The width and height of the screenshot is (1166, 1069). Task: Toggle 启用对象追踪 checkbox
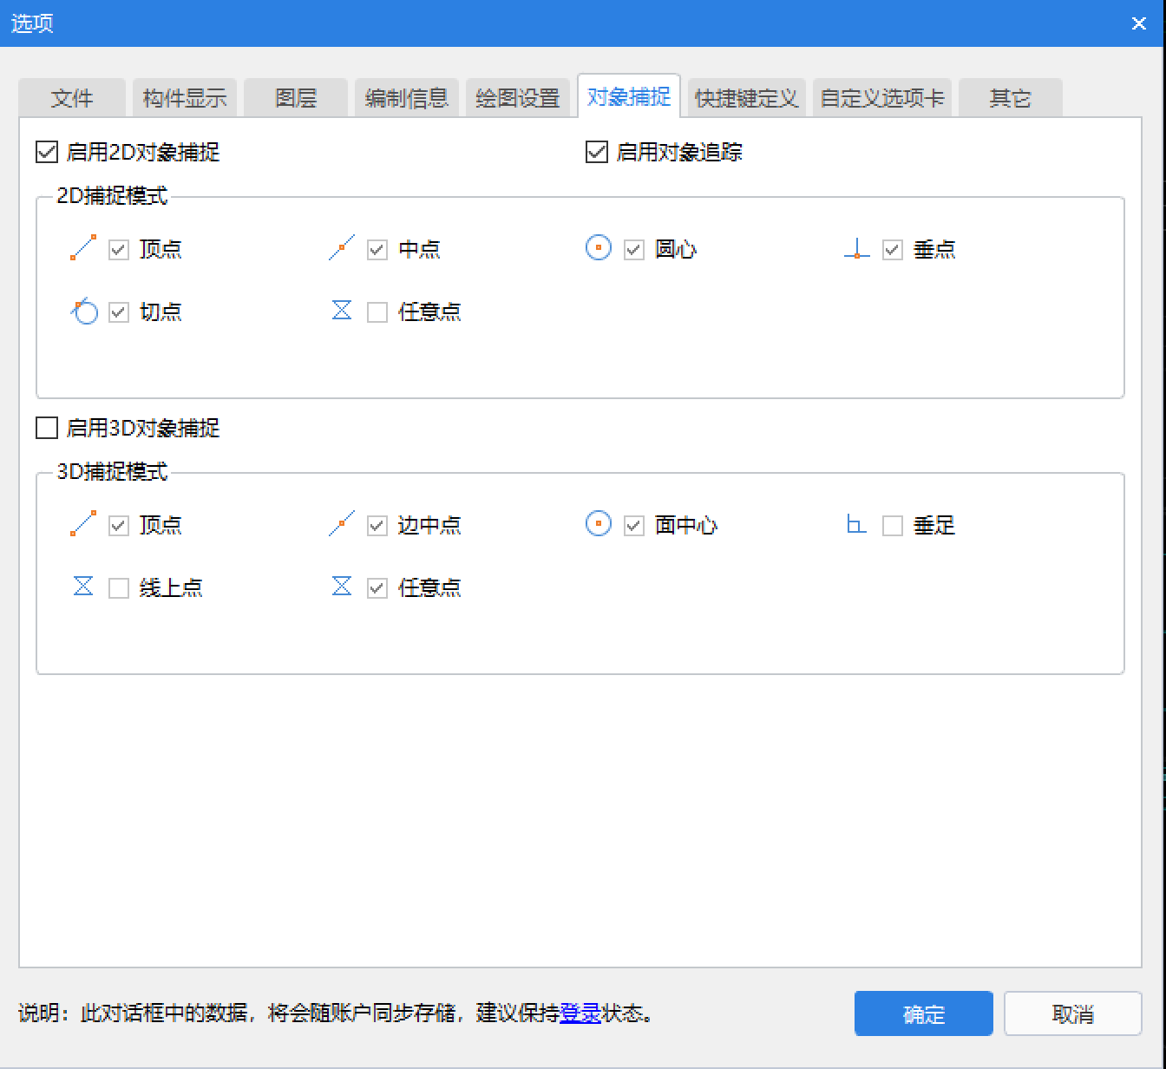pyautogui.click(x=597, y=152)
